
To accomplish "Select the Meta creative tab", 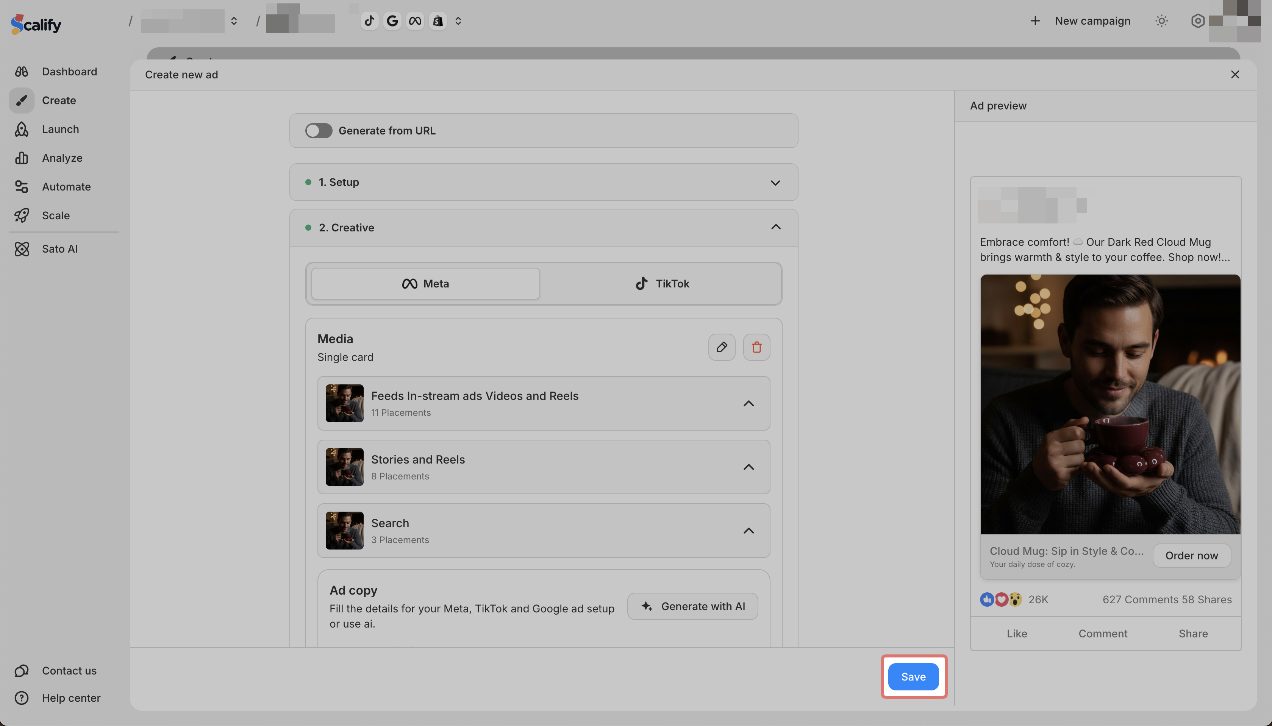I will (x=425, y=284).
